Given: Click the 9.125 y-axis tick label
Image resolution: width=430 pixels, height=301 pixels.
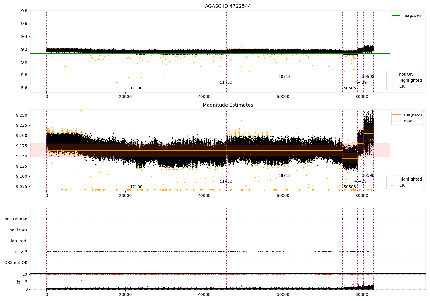Looking at the screenshot, I should [x=22, y=166].
